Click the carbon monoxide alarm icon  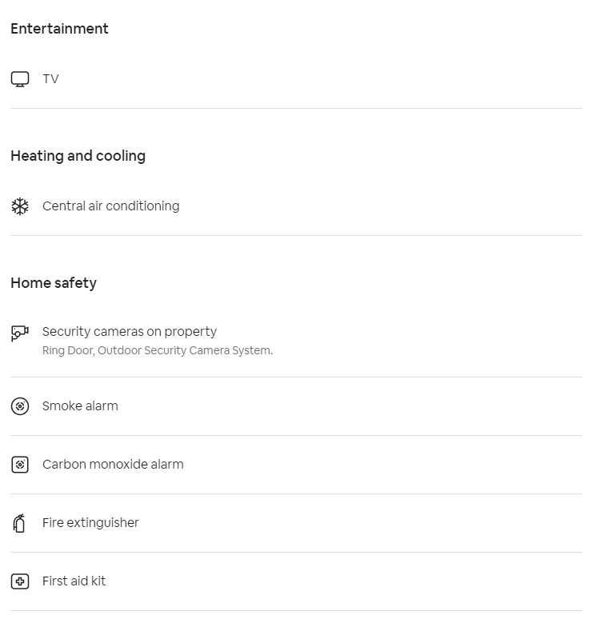[20, 465]
